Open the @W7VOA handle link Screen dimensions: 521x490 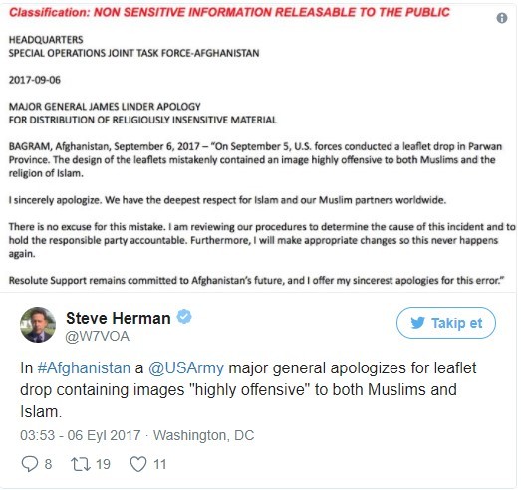(98, 337)
